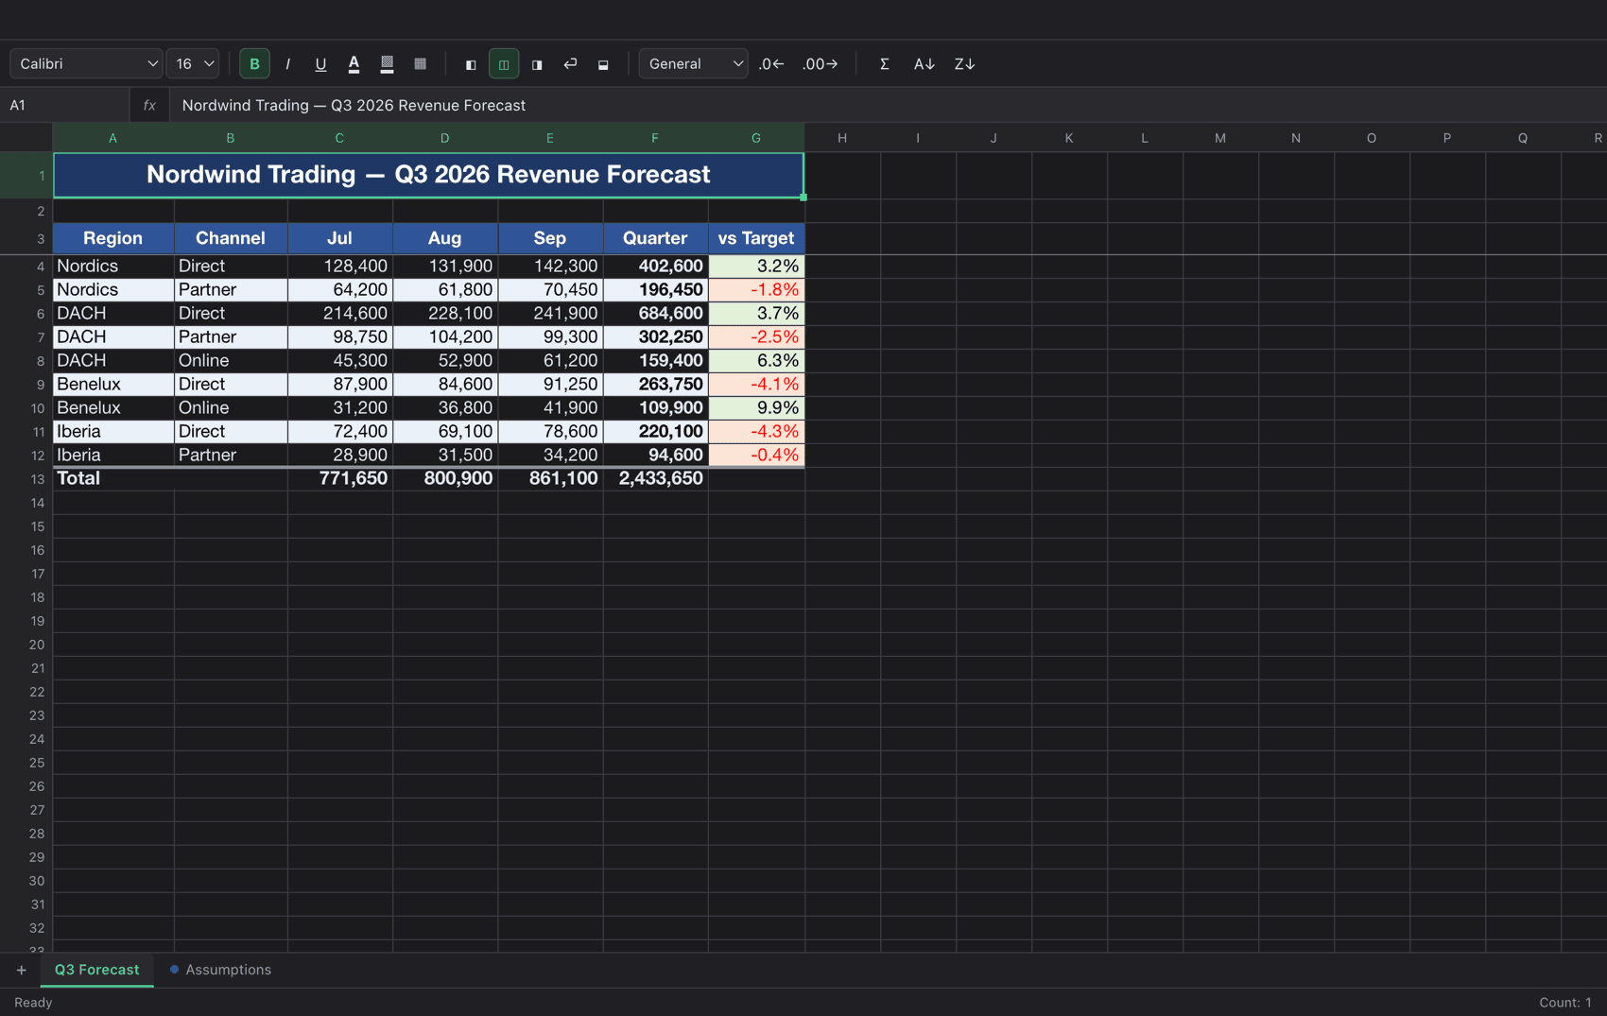Select the -1.8% vs Target cell
Image resolution: width=1607 pixels, height=1016 pixels.
[756, 290]
